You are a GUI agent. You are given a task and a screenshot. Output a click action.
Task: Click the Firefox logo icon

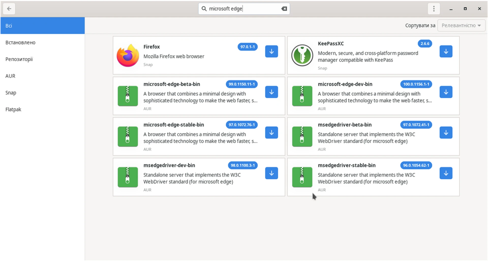pyautogui.click(x=128, y=56)
